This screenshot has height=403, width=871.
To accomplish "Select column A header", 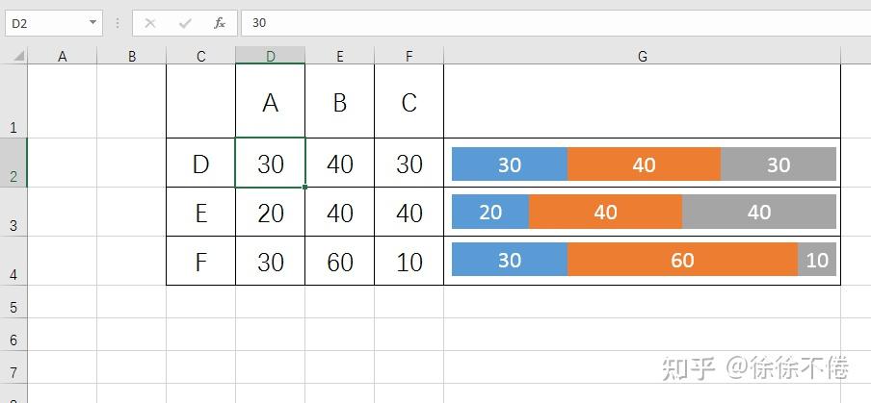I will (63, 57).
